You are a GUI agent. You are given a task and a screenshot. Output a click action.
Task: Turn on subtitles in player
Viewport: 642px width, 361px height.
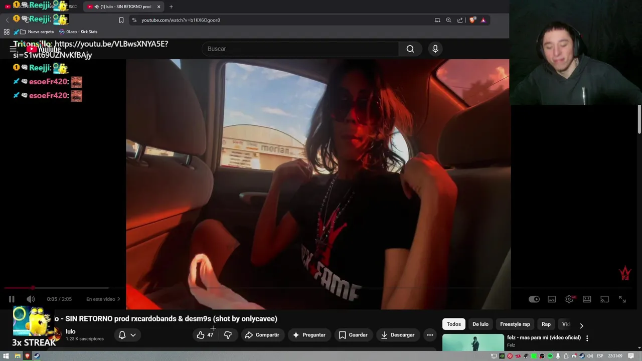pyautogui.click(x=552, y=299)
